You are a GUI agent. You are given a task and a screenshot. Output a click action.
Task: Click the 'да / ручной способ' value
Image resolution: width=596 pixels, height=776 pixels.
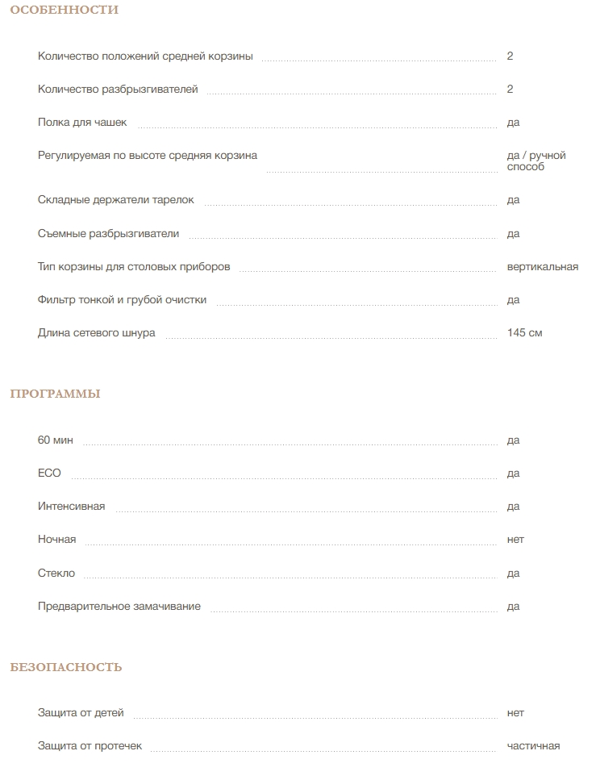(536, 161)
